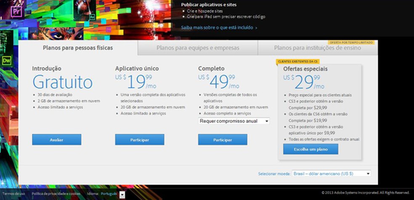Click 'Participar' under Aplicativo único

click(140, 139)
